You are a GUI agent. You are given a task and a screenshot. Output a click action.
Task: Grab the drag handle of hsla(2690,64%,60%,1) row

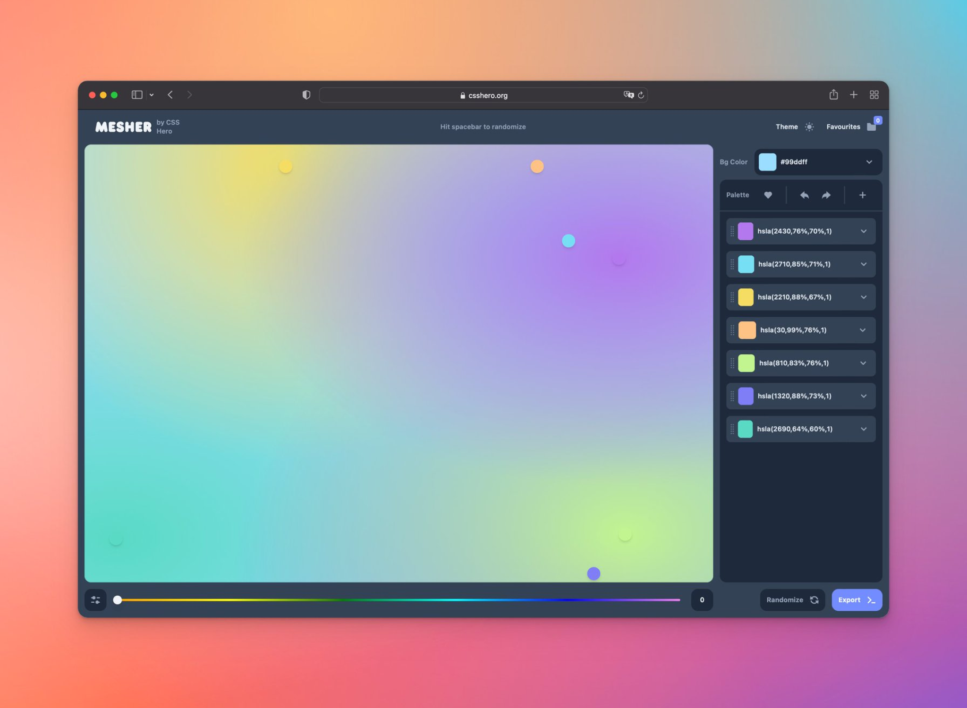coord(732,429)
